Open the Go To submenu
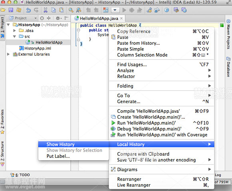 coord(162,95)
